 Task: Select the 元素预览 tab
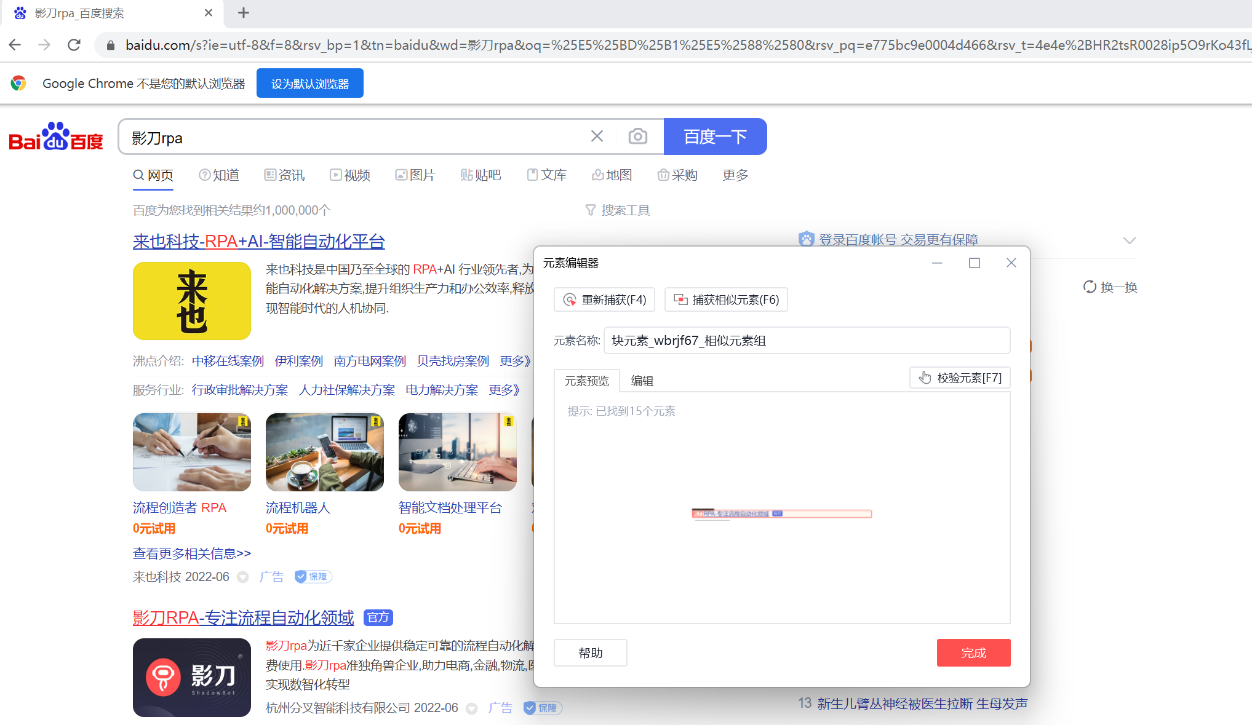pos(586,381)
